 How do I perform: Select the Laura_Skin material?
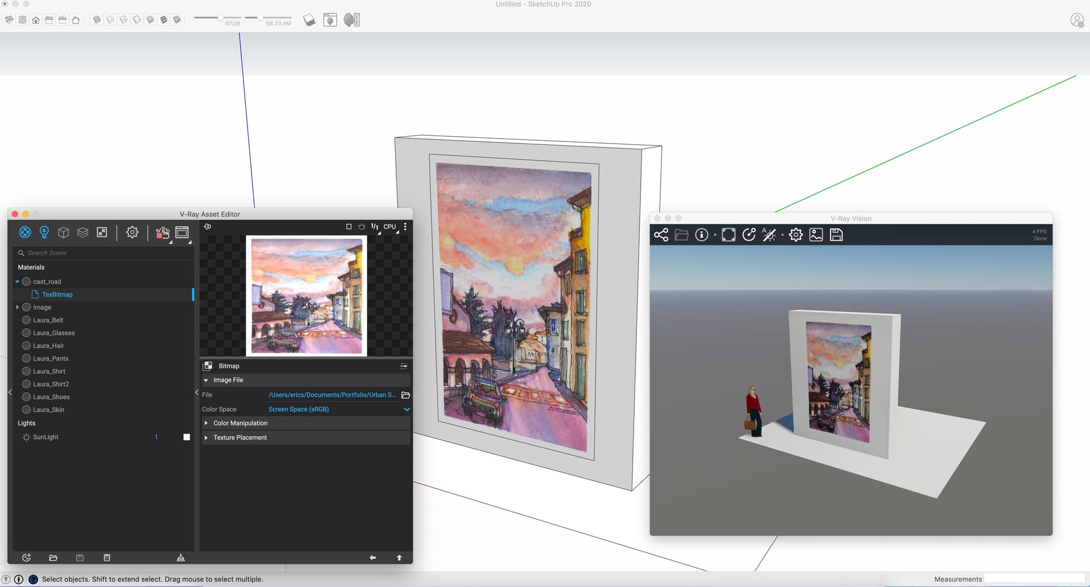tap(48, 410)
